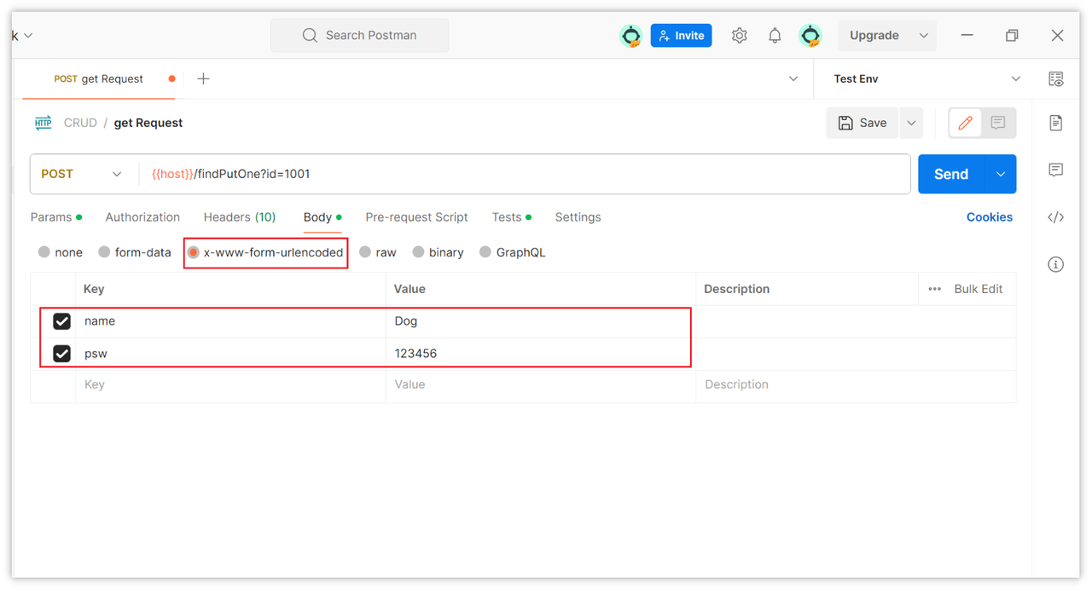Open notifications bell icon

click(775, 36)
